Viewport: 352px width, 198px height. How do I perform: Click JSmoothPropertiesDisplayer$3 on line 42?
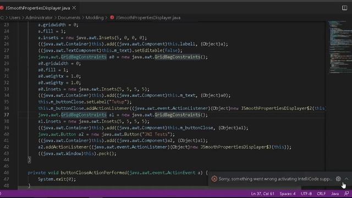pyautogui.click(x=236, y=147)
